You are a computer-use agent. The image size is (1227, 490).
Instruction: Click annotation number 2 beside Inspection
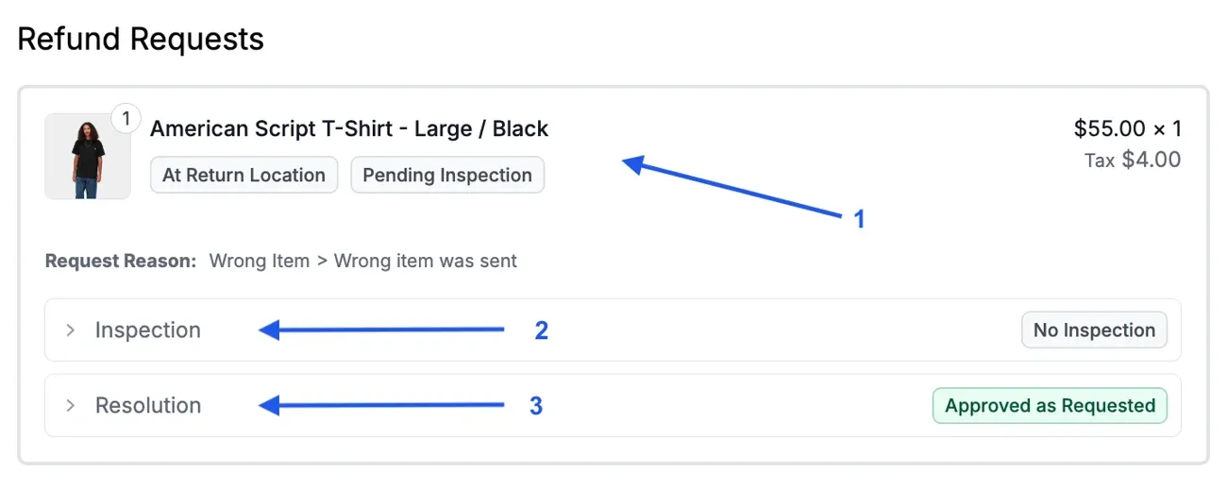pos(541,330)
